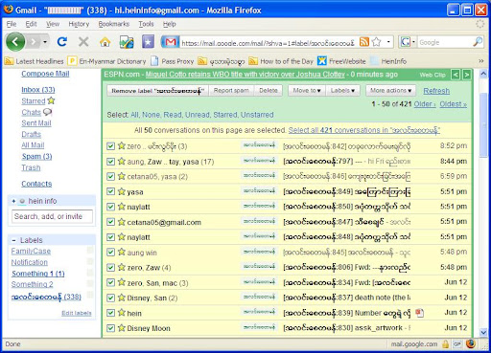491x353 pixels.
Task: Open the address bar history dropdown
Action: coord(388,42)
